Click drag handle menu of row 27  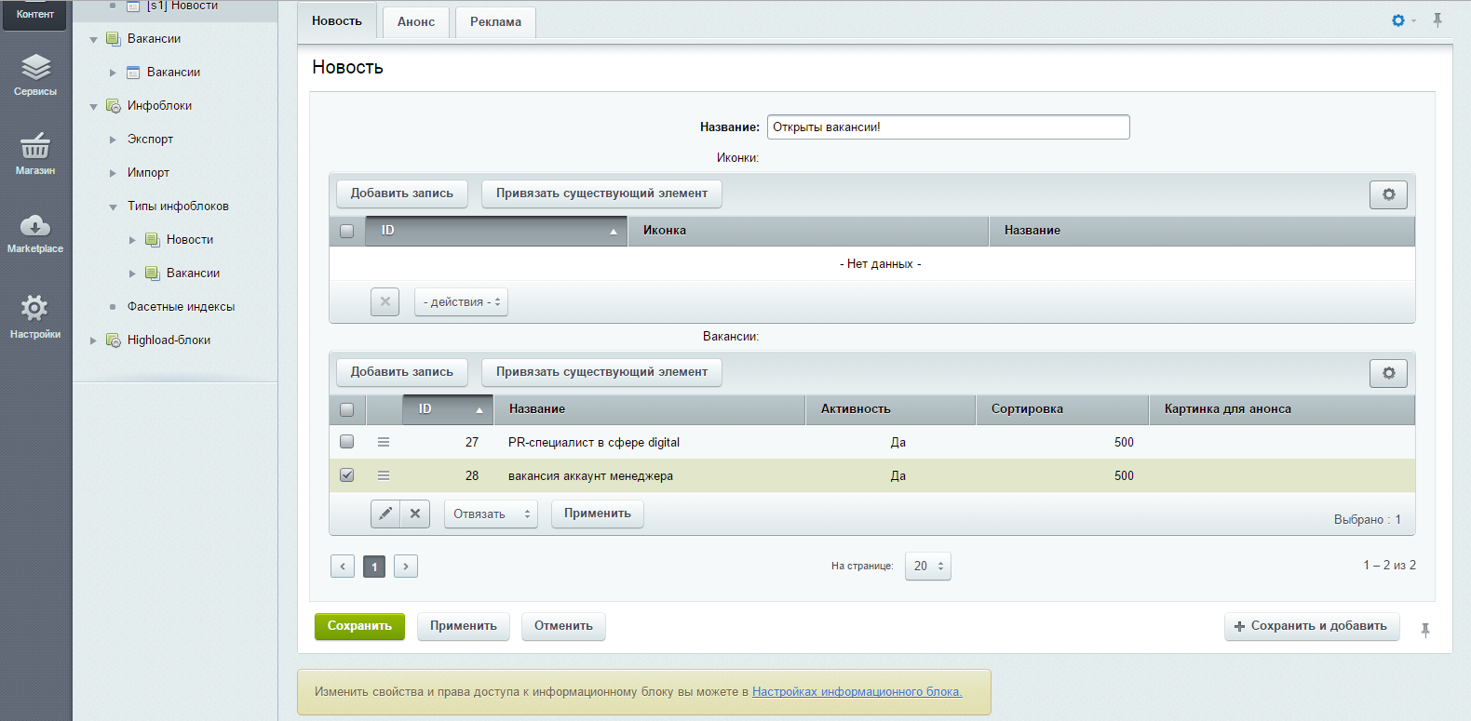pos(384,443)
